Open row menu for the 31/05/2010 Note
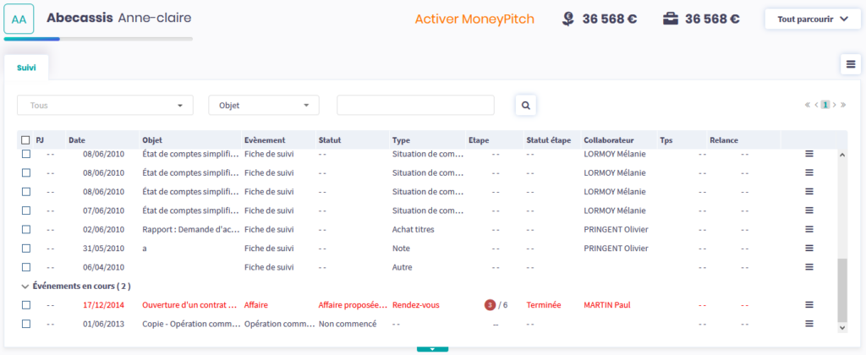 point(808,248)
